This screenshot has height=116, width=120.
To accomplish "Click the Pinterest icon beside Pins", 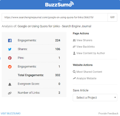I will 10,58.
